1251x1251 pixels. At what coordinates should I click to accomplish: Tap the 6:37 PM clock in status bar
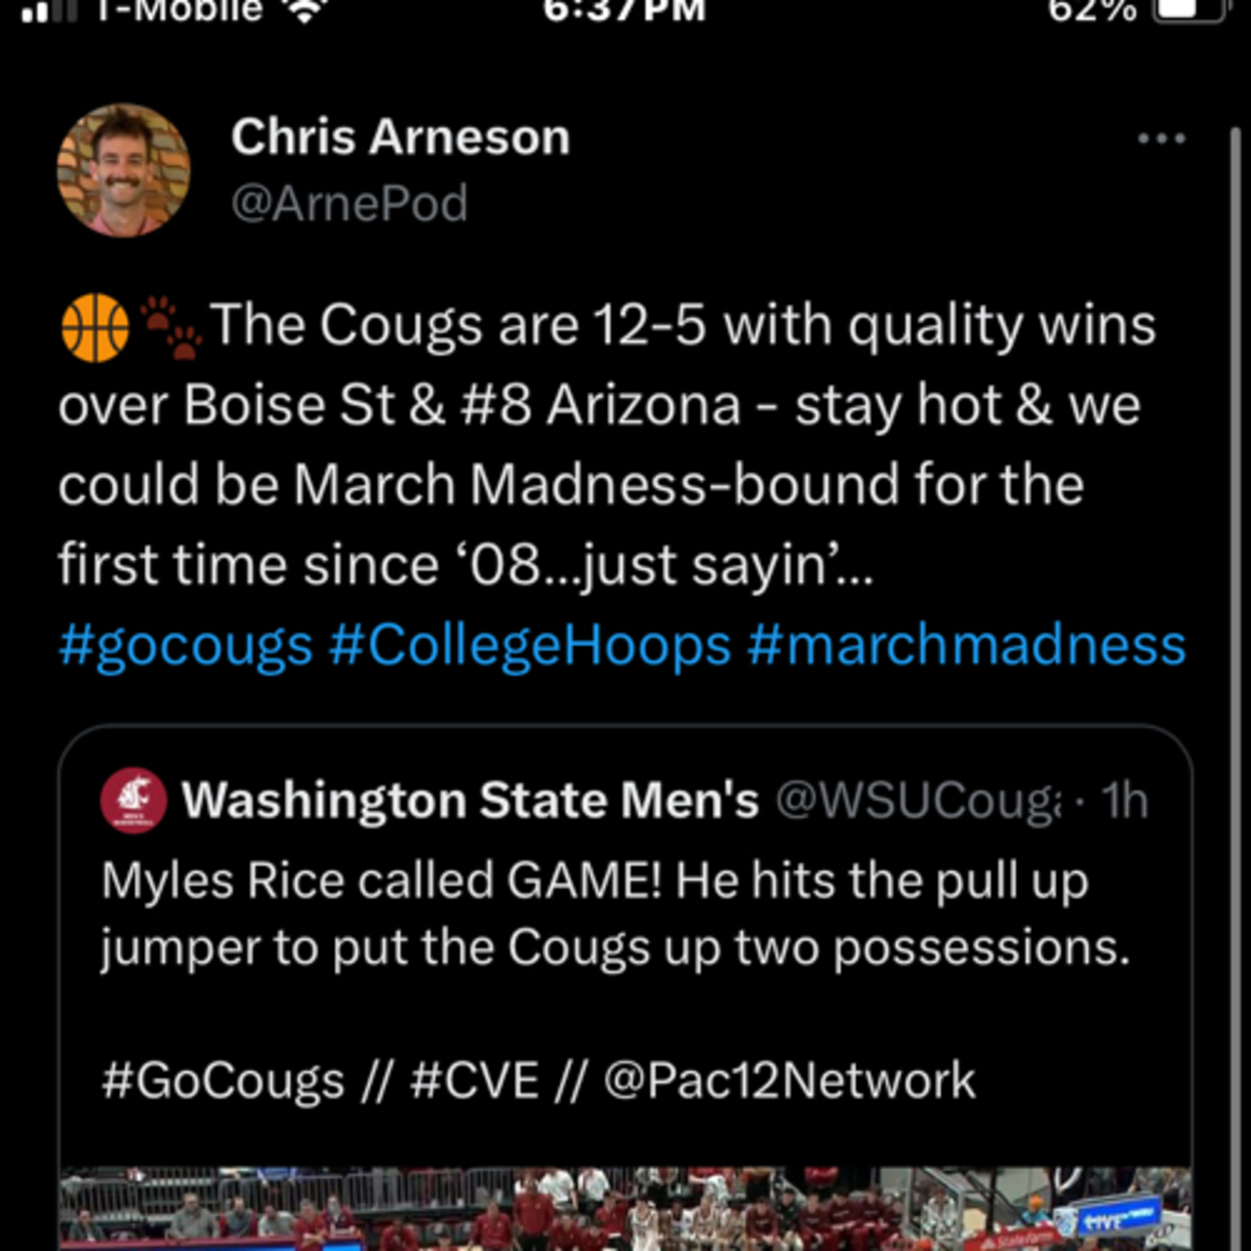(624, 10)
